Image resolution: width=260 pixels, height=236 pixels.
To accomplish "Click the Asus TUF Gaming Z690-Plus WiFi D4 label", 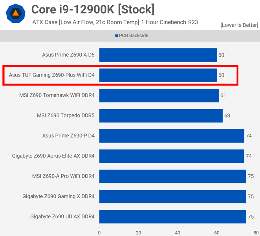I will click(52, 75).
